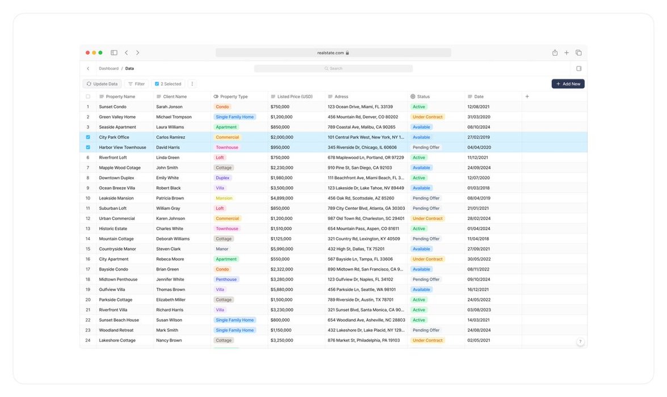This screenshot has width=667, height=397.
Task: Tick the select-all checkbox in header
Action: (88, 96)
